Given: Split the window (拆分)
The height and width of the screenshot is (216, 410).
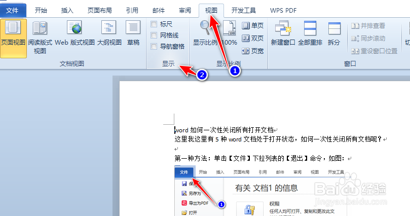Looking at the screenshot, I should point(334,33).
